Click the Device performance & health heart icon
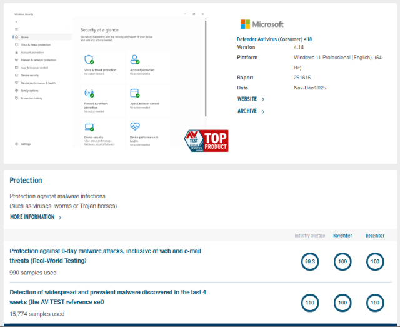Image resolution: width=400 pixels, height=327 pixels. pyautogui.click(x=134, y=127)
